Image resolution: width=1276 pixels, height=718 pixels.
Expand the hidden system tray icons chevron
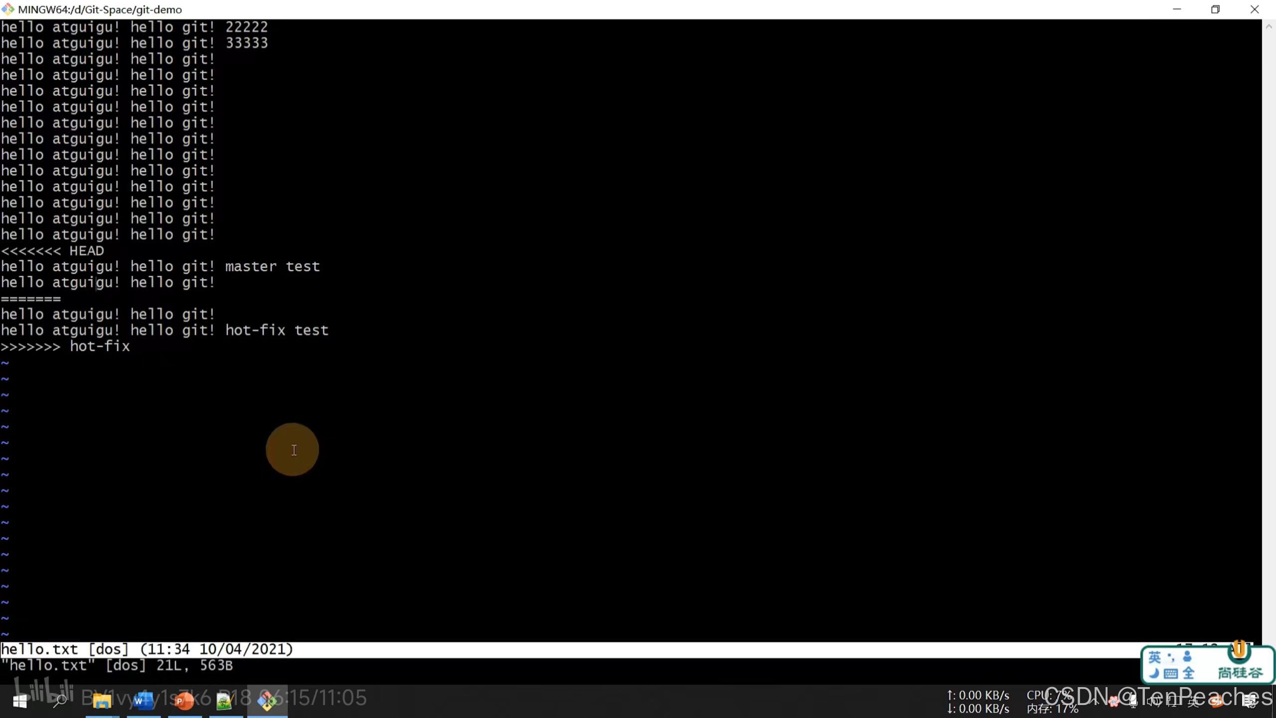tap(1095, 702)
